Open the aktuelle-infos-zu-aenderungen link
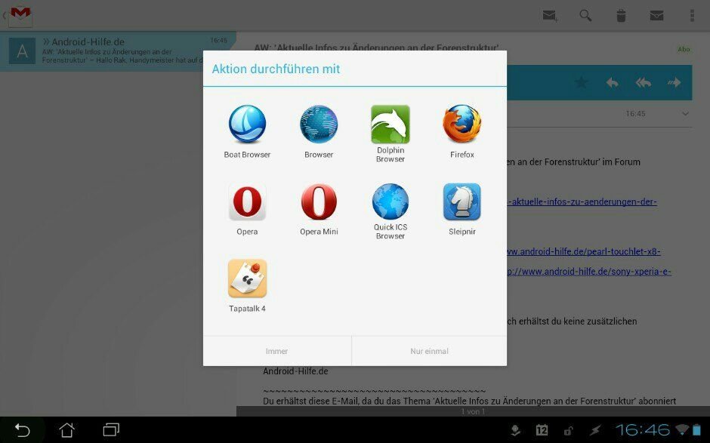 click(x=582, y=202)
